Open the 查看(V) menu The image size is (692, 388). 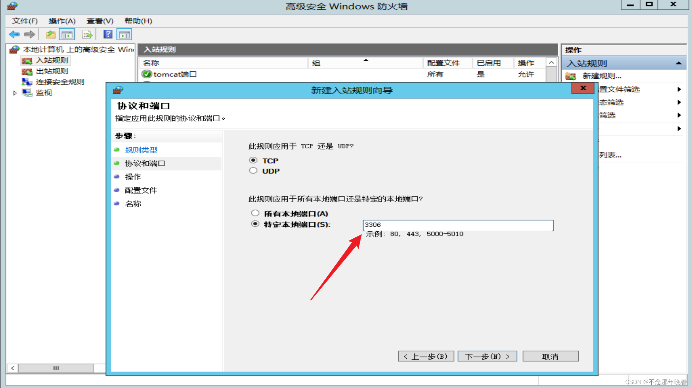(x=100, y=21)
